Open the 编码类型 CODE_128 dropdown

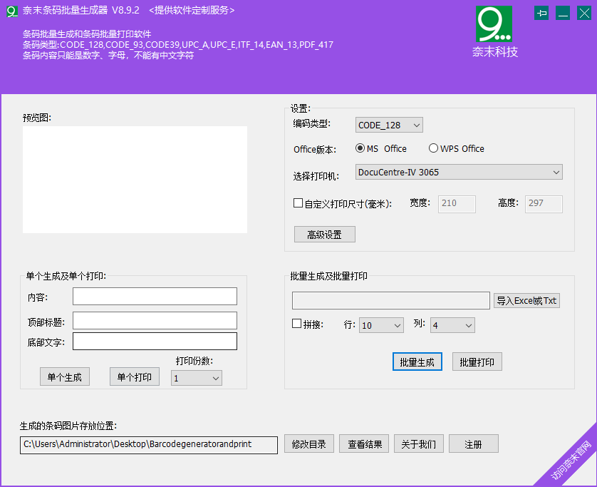[389, 125]
